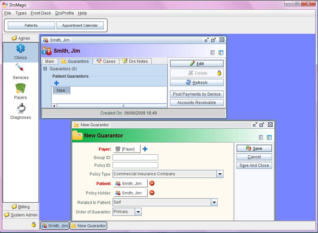318x233 pixels.
Task: Maximize the DrsMagic application window
Action: (297, 3)
